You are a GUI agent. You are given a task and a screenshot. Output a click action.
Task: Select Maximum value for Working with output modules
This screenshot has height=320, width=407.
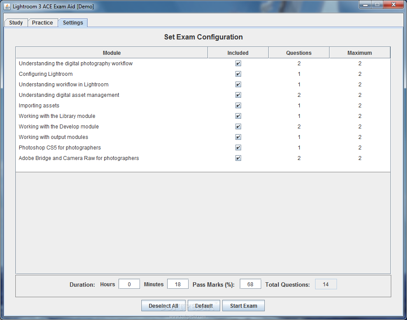(360, 137)
